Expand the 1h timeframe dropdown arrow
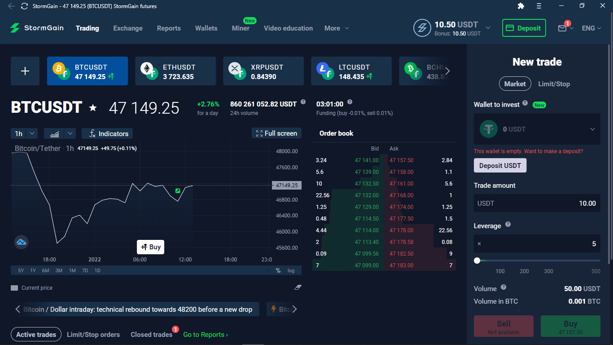The image size is (613, 345). pyautogui.click(x=32, y=133)
